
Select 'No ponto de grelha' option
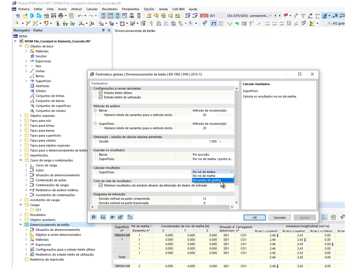coord(213,180)
